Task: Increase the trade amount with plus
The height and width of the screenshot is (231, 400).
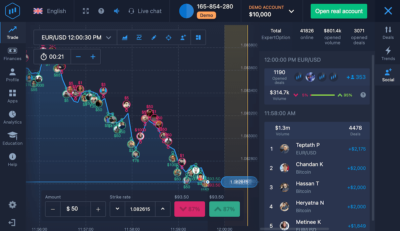Action: coord(98,209)
